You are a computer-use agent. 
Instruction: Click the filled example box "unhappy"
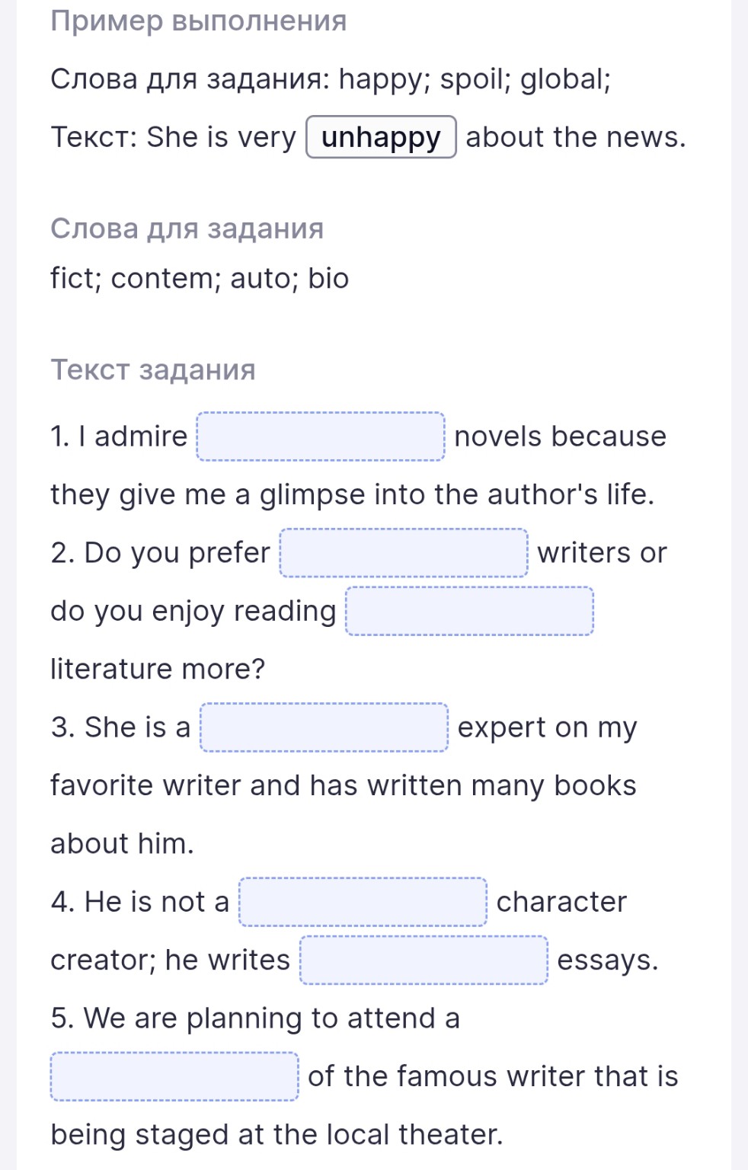[x=381, y=137]
